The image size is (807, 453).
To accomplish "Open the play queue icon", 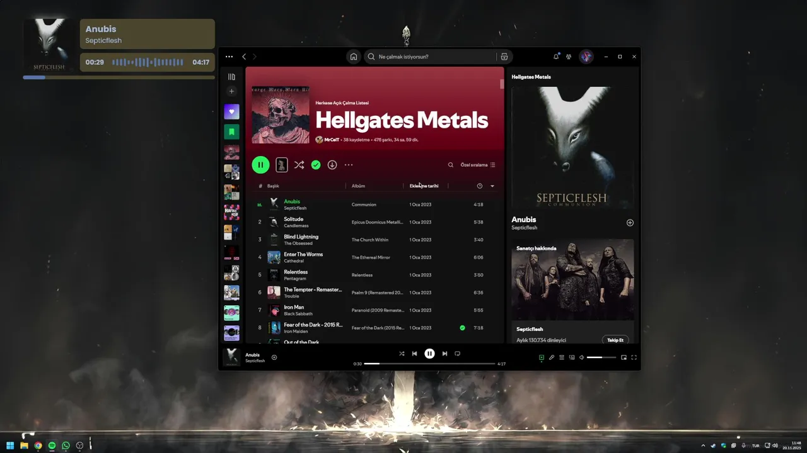I will 561,357.
